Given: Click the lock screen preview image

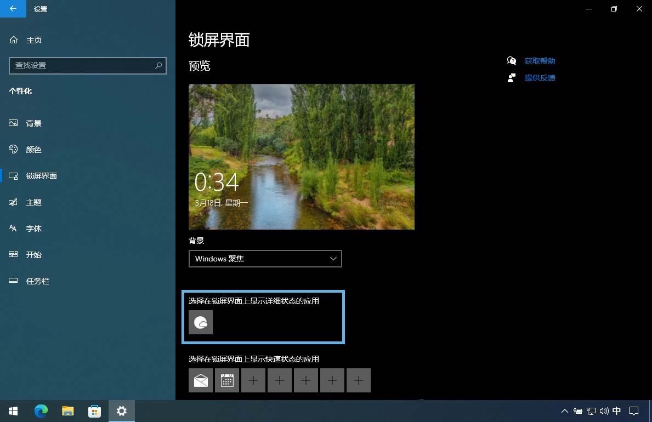Looking at the screenshot, I should 301,156.
